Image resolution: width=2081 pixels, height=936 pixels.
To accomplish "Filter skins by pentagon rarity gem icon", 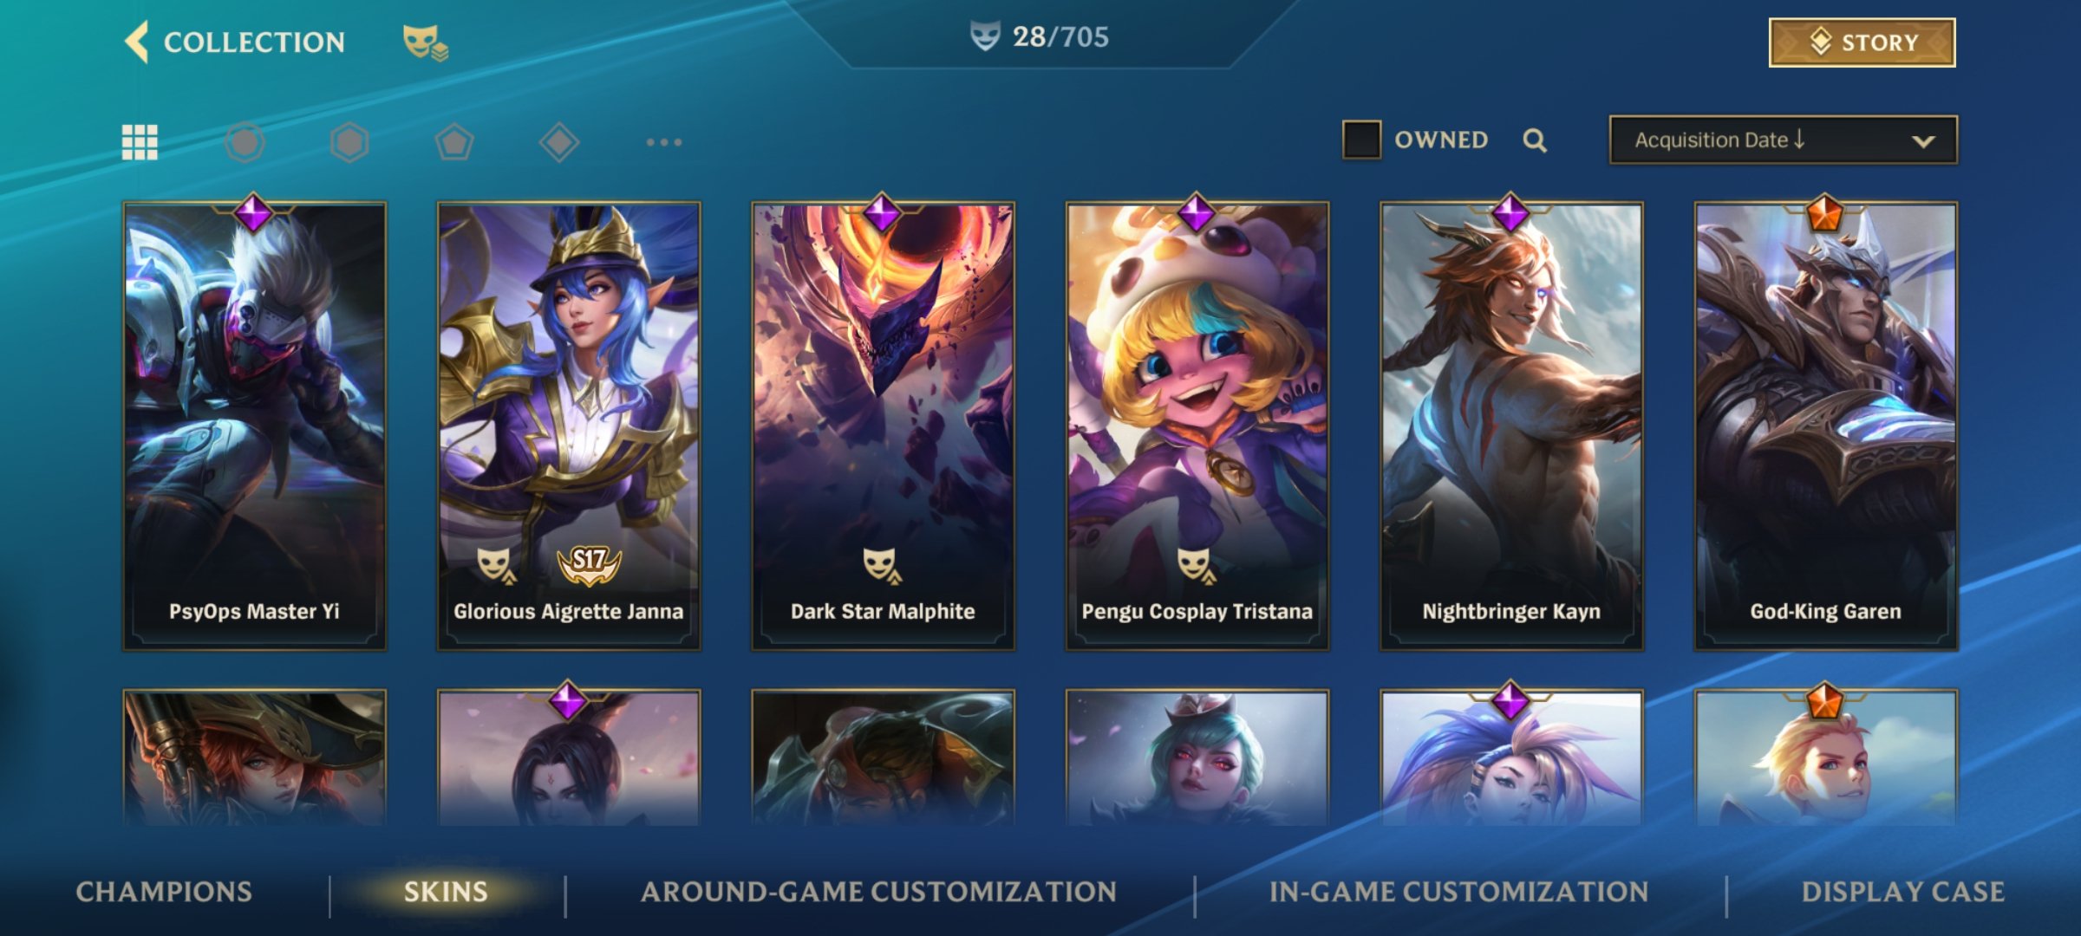I will point(454,142).
